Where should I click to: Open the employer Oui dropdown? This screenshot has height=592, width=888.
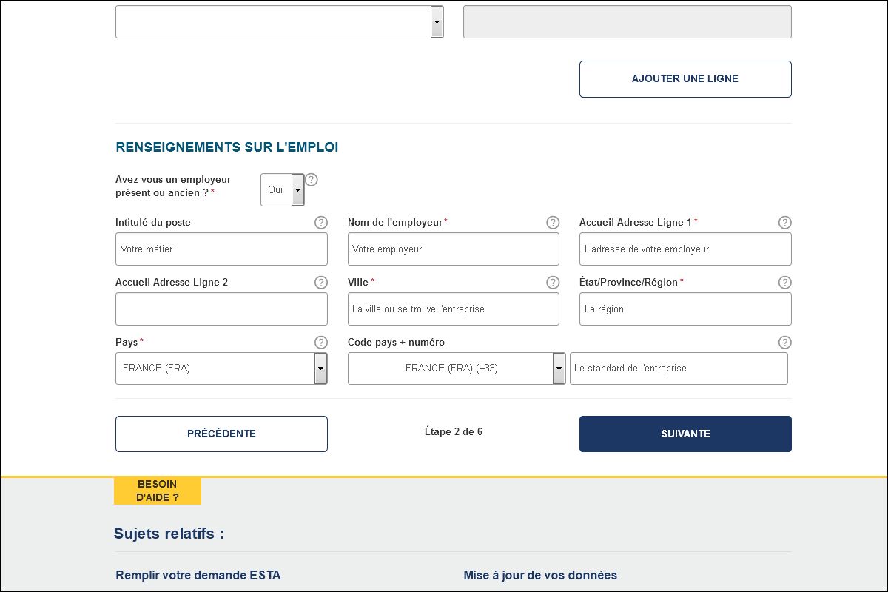pyautogui.click(x=283, y=190)
